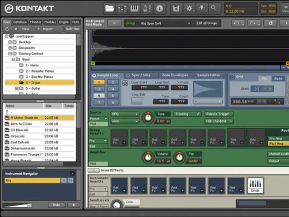Select the 4 - Organ folder

pos(39,83)
